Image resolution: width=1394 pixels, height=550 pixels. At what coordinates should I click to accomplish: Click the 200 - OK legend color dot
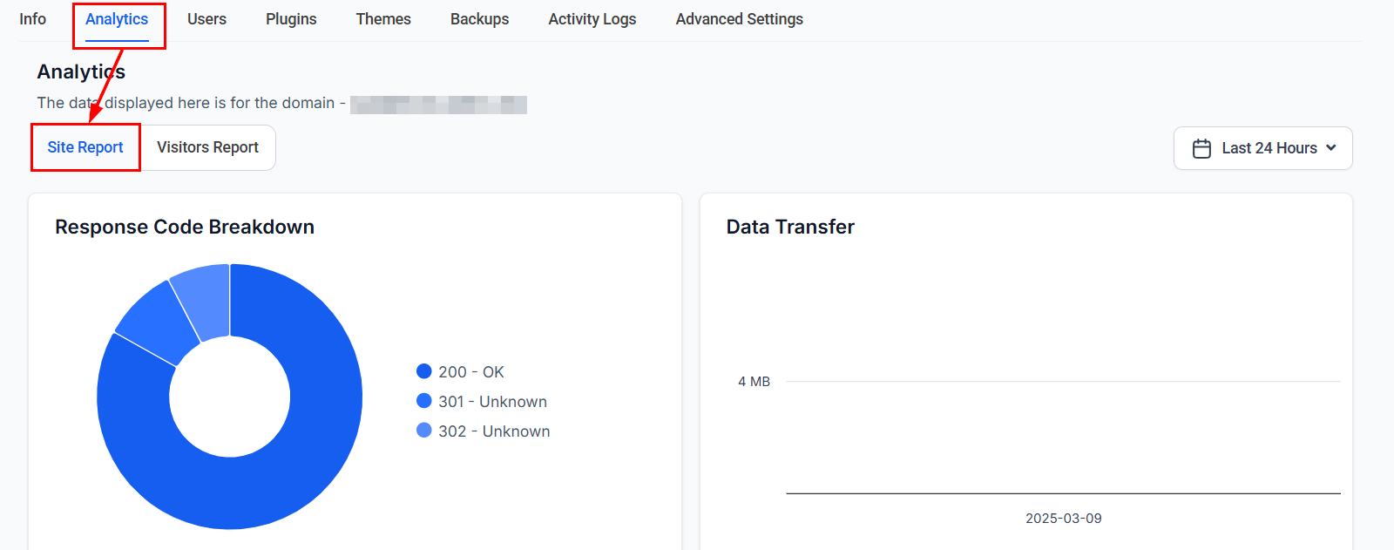click(x=424, y=371)
